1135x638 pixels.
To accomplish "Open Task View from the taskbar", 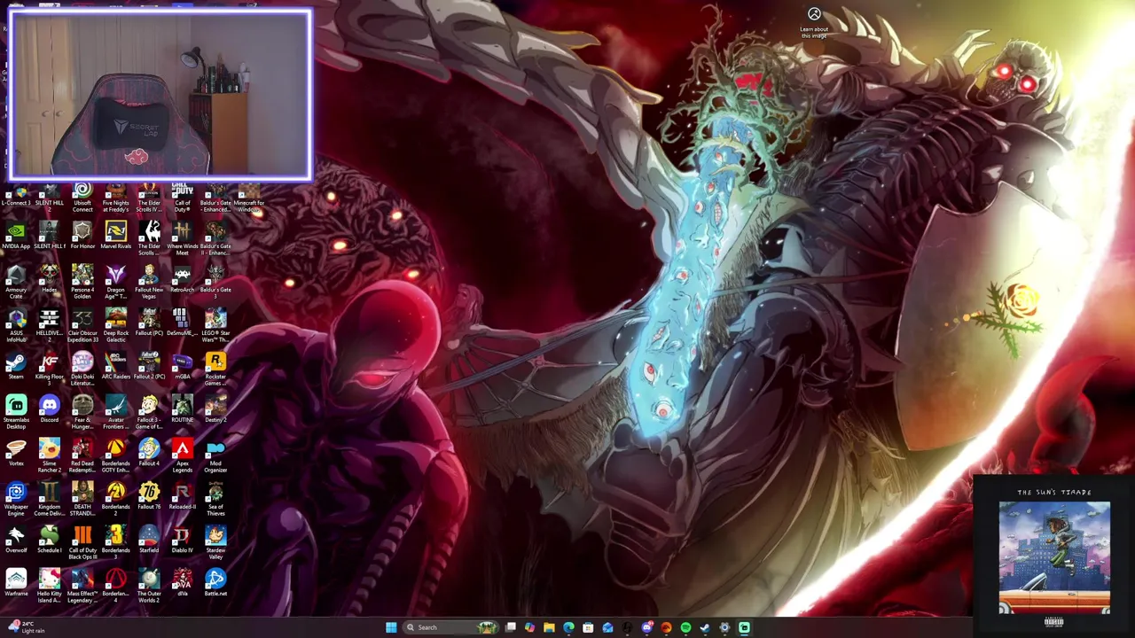I will coord(511,627).
